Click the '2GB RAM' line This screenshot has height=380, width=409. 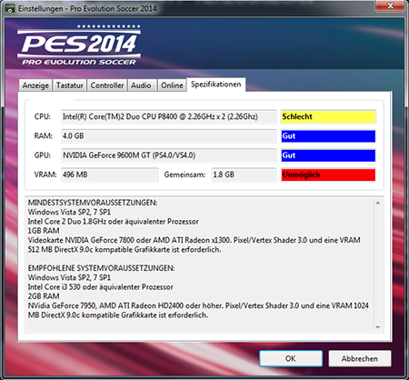(44, 296)
